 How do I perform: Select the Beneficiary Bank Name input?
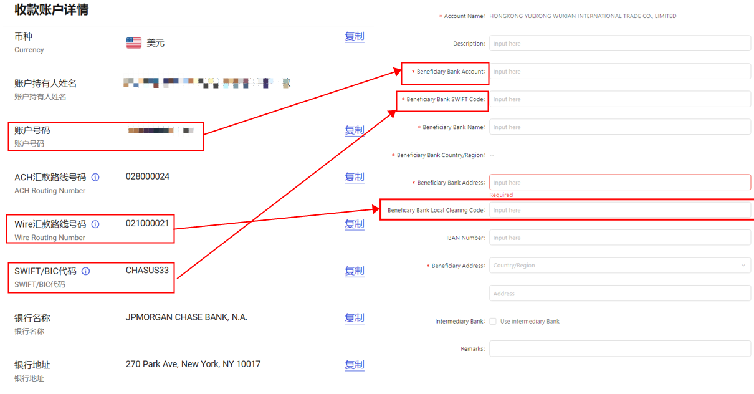619,127
